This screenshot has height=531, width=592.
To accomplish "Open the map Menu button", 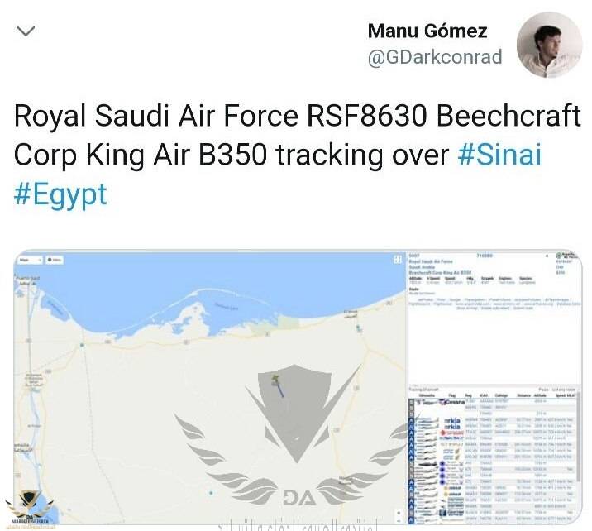I will pyautogui.click(x=57, y=260).
